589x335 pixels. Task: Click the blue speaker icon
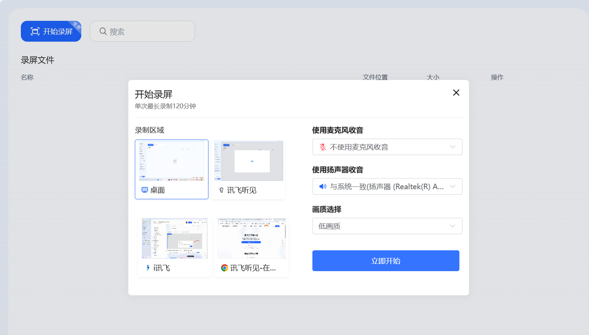click(x=323, y=186)
